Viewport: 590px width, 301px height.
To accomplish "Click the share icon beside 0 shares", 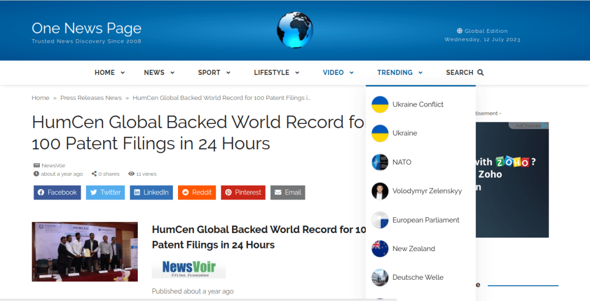I will pyautogui.click(x=94, y=174).
